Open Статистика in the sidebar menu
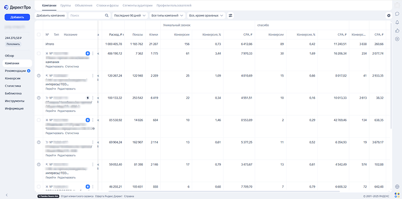 pos(13,86)
